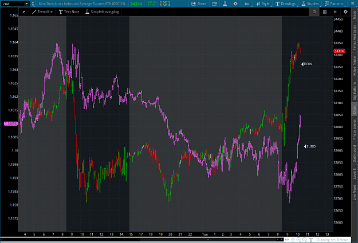The height and width of the screenshot is (243, 358).
Task: Click the zoom in magnifier icon
Action: [x=298, y=240]
